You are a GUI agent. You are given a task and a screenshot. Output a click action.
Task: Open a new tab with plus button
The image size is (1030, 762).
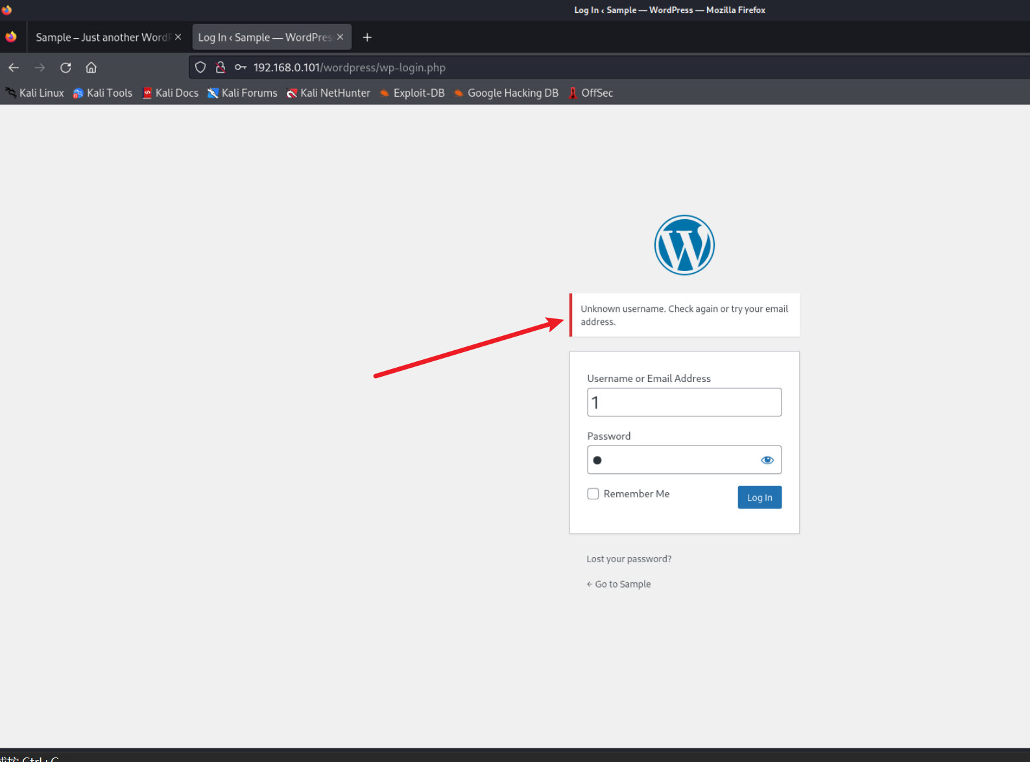coord(367,38)
